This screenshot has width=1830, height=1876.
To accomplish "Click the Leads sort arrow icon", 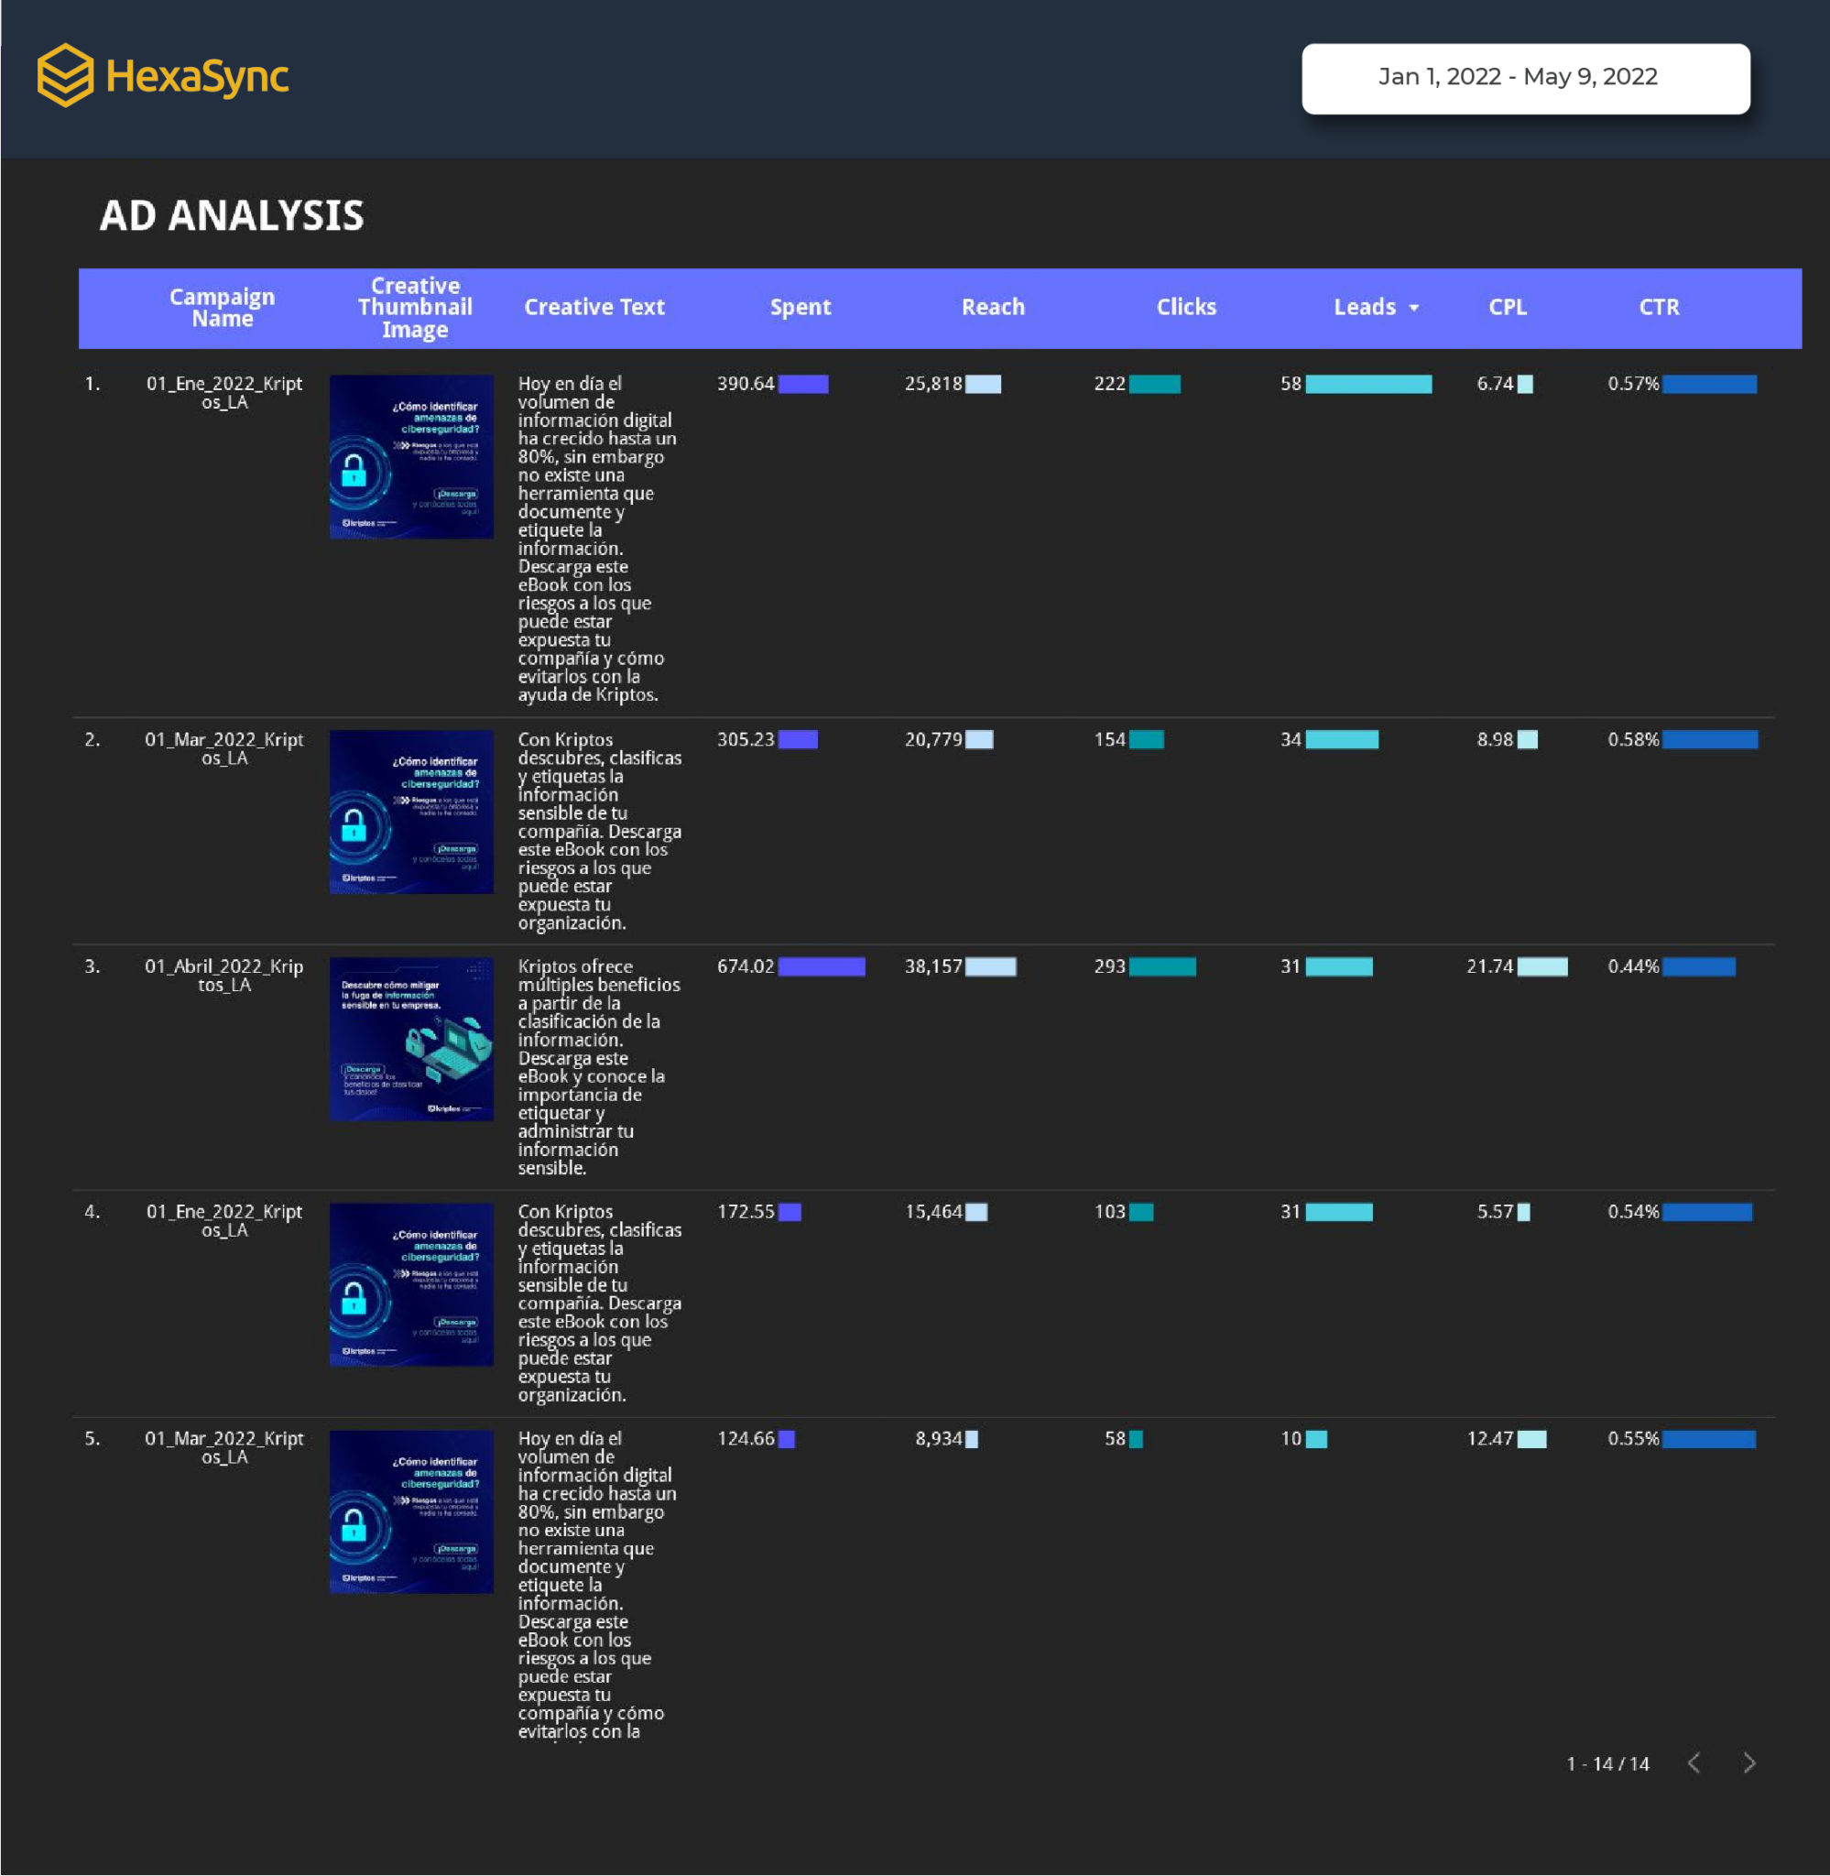I will point(1413,308).
